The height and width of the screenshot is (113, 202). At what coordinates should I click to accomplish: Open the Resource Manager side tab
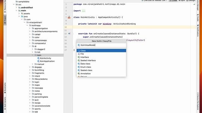click(x=5, y=6)
